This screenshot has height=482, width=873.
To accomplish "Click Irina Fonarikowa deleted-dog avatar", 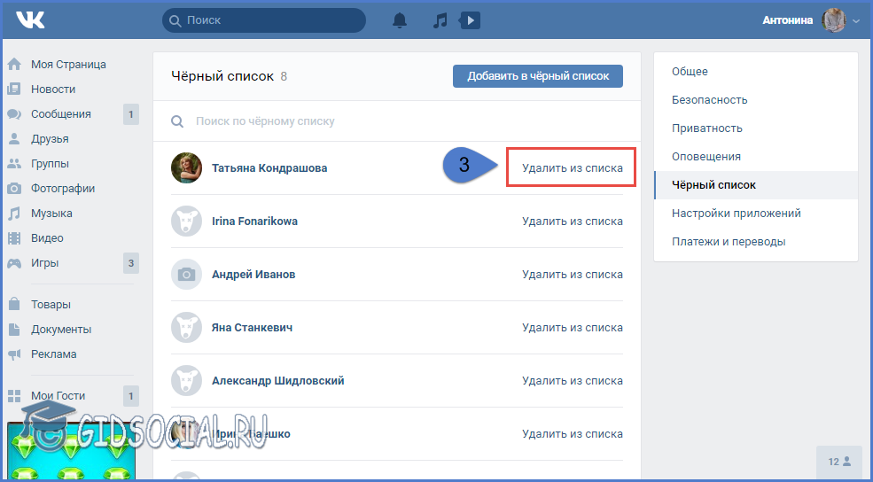I will [186, 221].
